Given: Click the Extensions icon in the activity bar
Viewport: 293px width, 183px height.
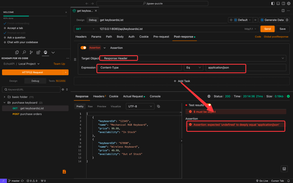Looking at the screenshot, I should pyautogui.click(x=38, y=52).
